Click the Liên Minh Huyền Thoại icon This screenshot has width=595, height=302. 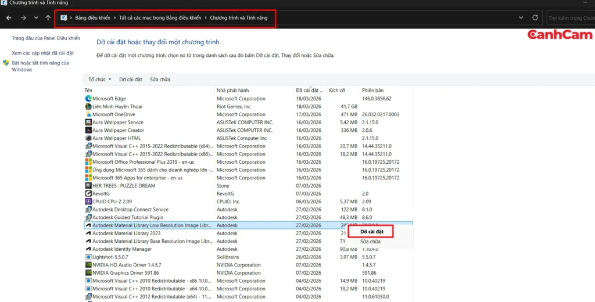(x=88, y=107)
